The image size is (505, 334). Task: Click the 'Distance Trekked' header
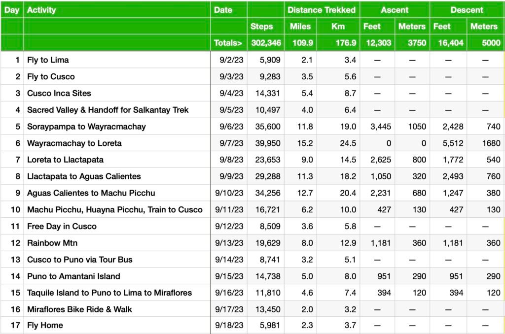322,10
